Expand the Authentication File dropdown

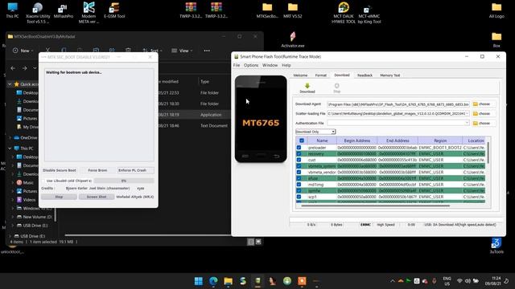point(467,123)
